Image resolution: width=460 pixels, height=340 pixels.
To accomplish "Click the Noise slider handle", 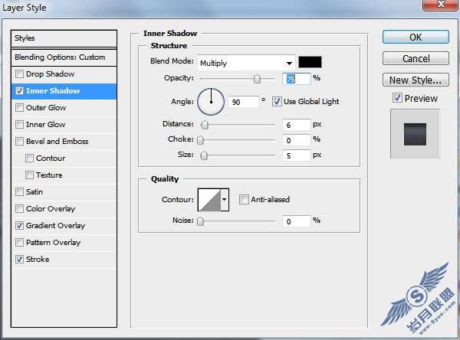I will pyautogui.click(x=200, y=221).
